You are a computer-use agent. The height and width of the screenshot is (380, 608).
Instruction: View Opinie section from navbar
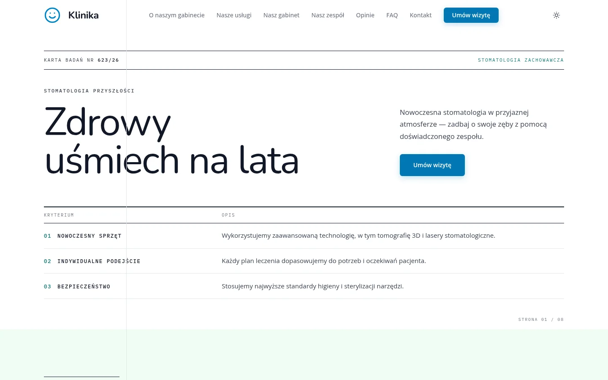click(x=365, y=15)
